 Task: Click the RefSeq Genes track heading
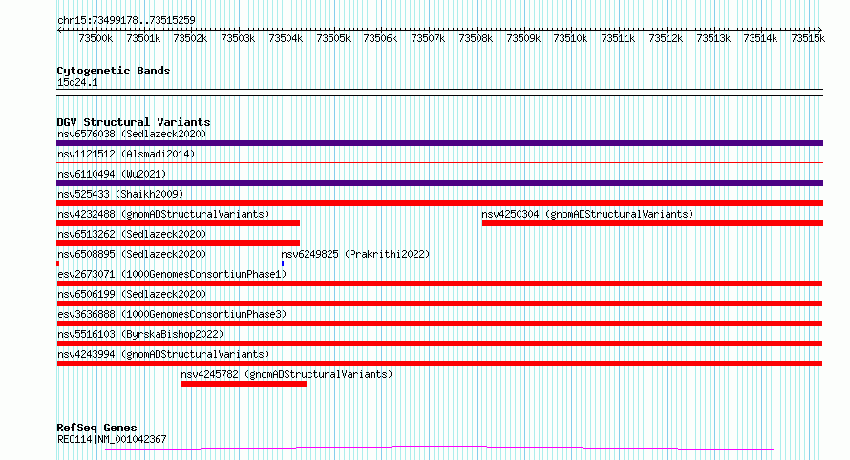tap(96, 429)
